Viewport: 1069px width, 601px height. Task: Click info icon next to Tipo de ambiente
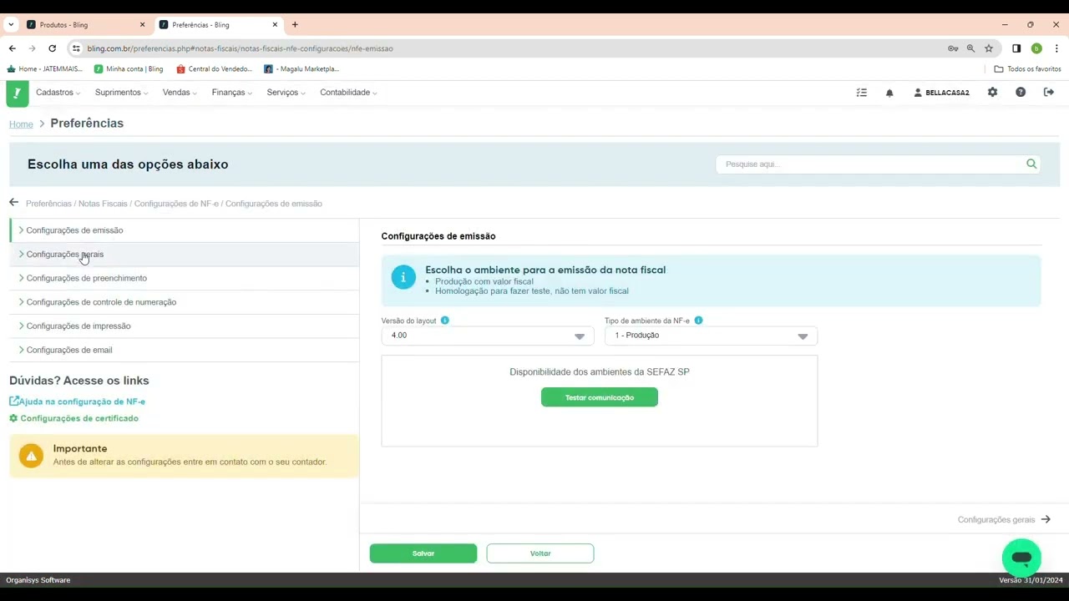tap(698, 321)
